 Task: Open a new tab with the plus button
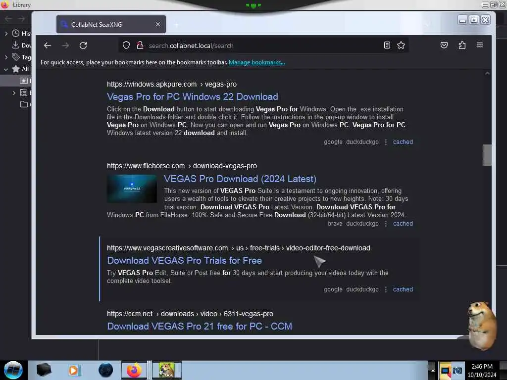tap(177, 25)
